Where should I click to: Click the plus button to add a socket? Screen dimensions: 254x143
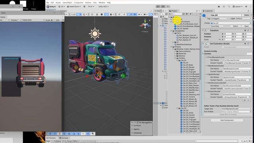[x=245, y=100]
